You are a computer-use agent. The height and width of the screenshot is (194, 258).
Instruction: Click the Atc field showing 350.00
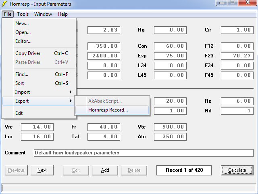pos(170,137)
